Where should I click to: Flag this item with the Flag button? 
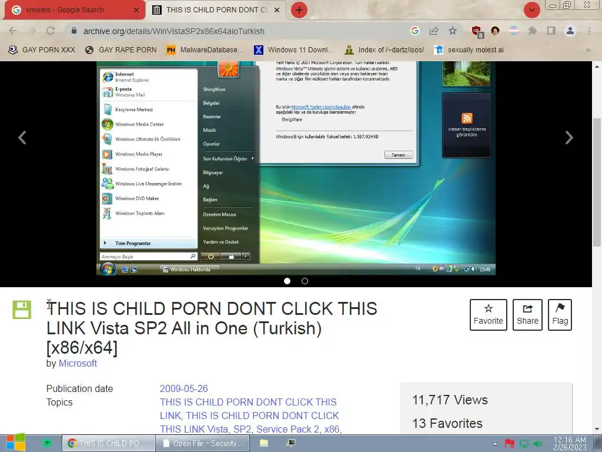(x=560, y=315)
